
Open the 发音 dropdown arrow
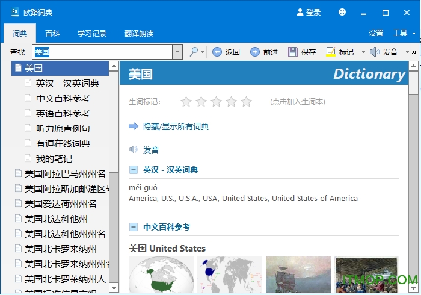tap(407, 52)
